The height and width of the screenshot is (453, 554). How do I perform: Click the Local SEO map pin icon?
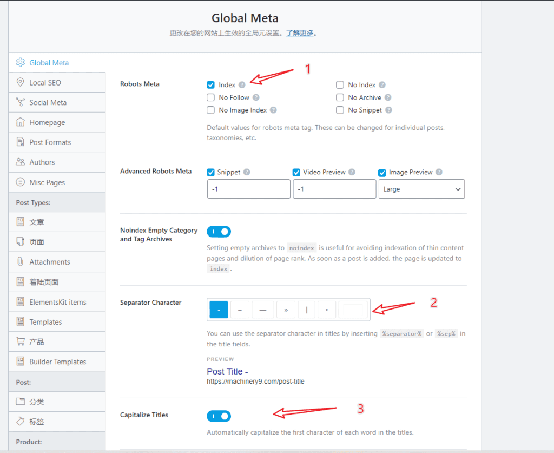click(x=21, y=83)
